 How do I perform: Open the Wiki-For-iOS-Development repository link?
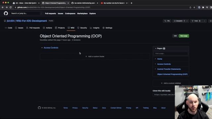click(x=31, y=21)
